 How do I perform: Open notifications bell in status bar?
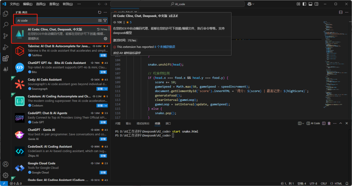pyautogui.click(x=347, y=183)
